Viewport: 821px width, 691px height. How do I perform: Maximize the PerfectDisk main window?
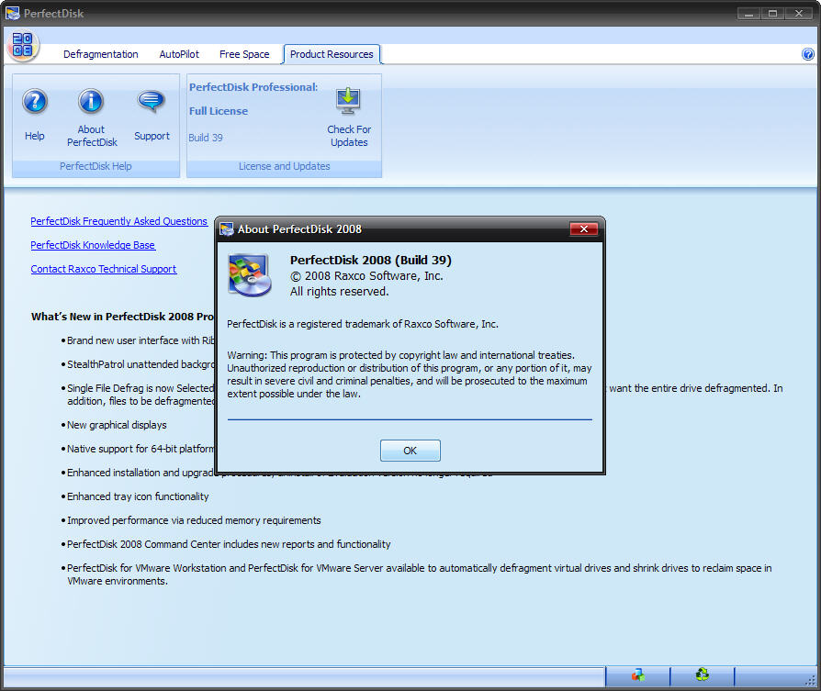[x=772, y=14]
